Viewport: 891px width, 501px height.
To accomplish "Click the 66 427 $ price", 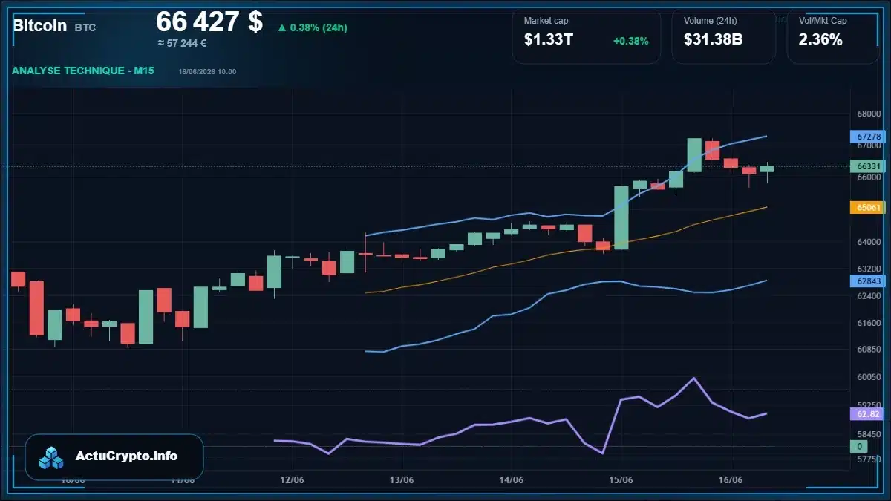I will (209, 22).
